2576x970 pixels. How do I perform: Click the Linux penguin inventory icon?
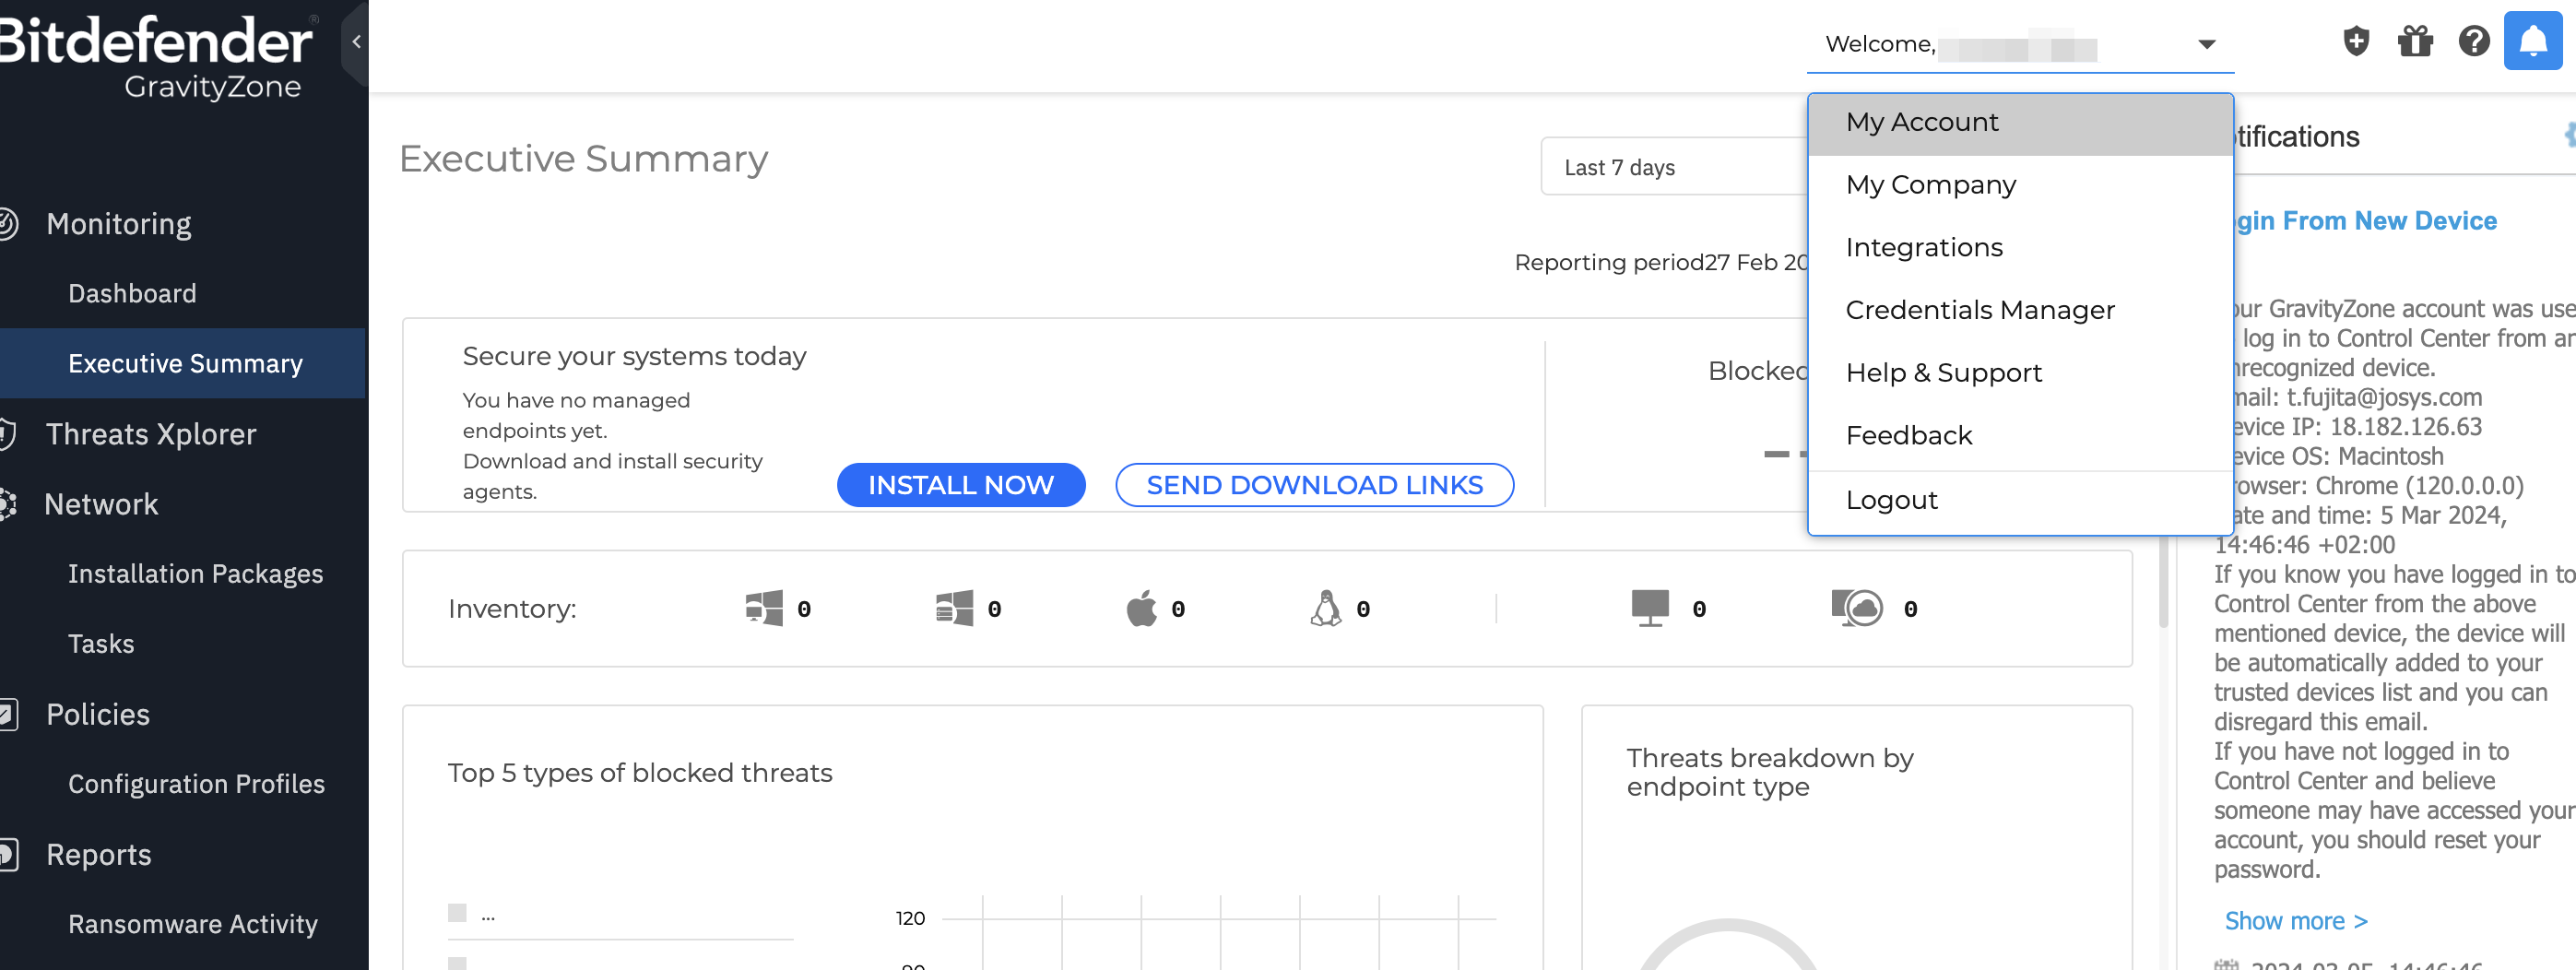coord(1325,608)
